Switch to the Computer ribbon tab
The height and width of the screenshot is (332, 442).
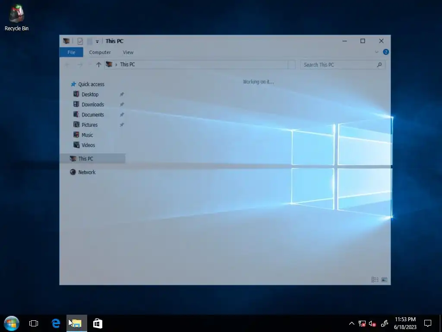[x=100, y=52]
